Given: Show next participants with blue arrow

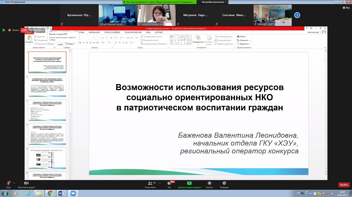Looking at the screenshot, I should click(297, 15).
